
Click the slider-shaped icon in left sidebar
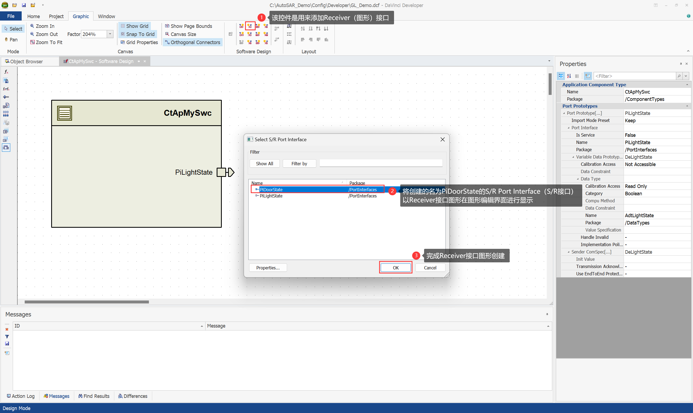[x=6, y=97]
